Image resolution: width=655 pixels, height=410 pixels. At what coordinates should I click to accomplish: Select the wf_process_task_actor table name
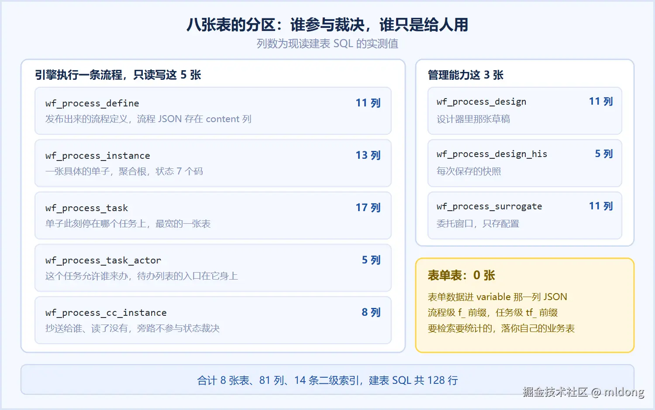(103, 260)
